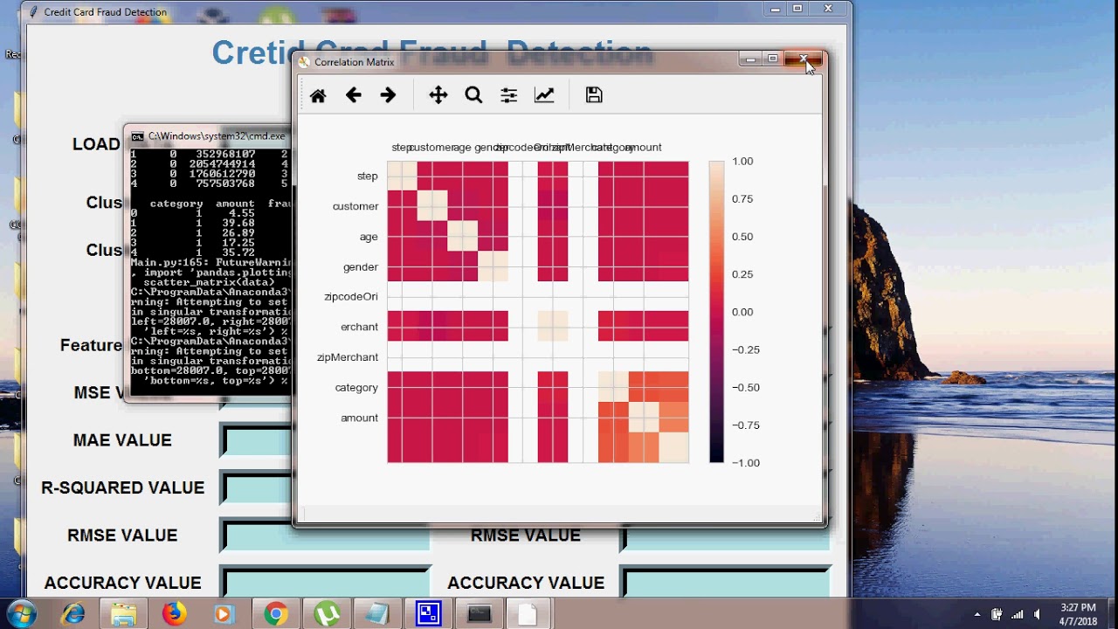Go forward to the next plot view
This screenshot has height=629, width=1118.
388,95
